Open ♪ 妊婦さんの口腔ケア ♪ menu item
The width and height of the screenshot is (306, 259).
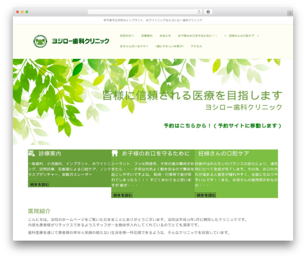(x=242, y=36)
